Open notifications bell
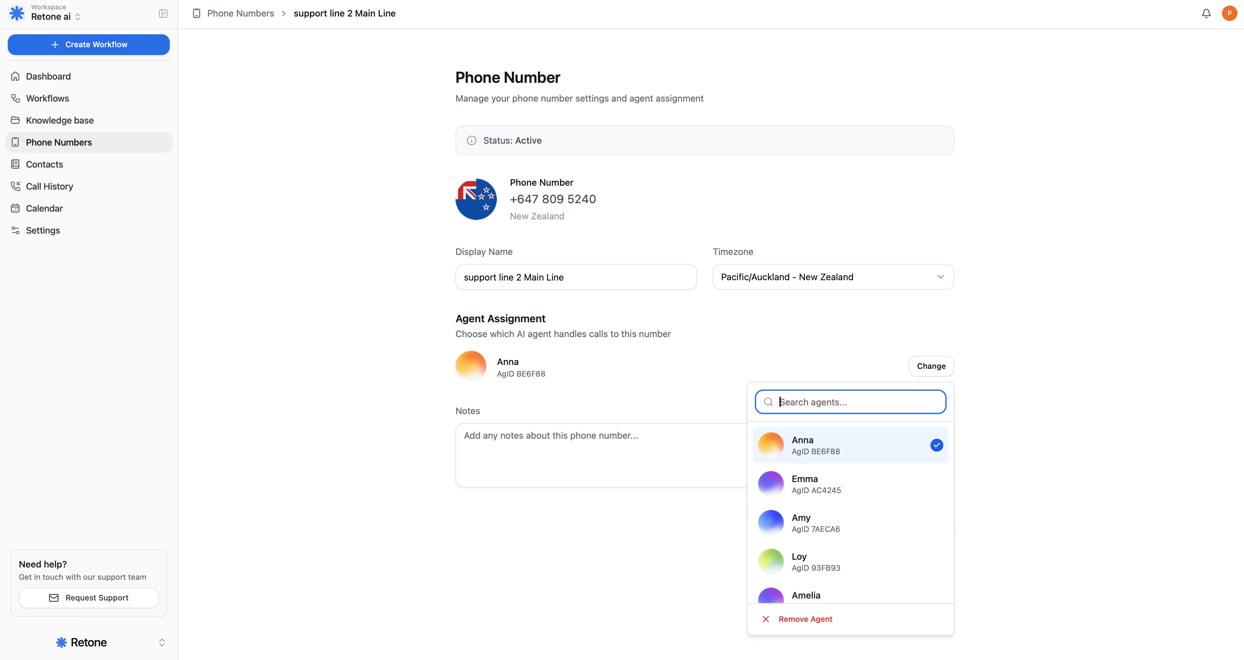 [1206, 14]
